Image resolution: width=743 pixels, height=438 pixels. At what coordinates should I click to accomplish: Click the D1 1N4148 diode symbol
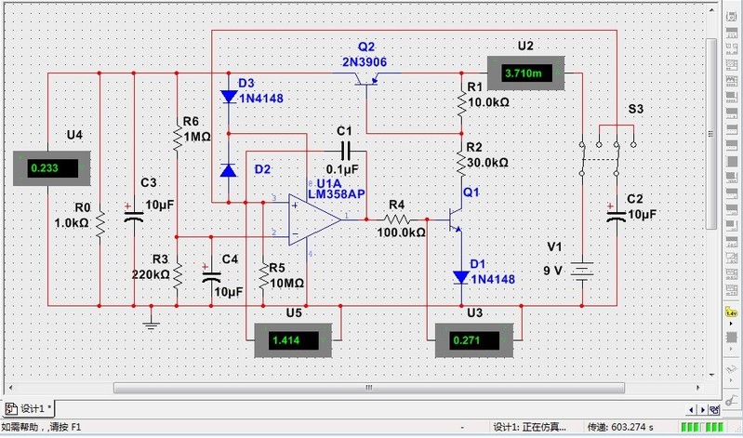click(x=461, y=276)
